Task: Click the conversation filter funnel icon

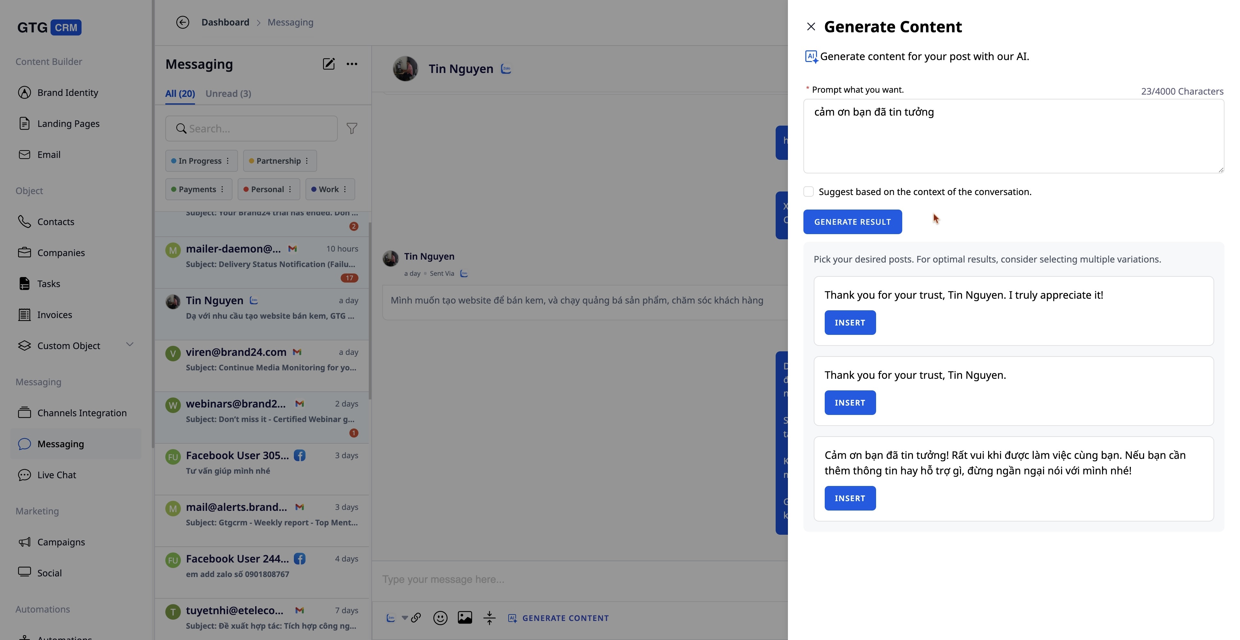Action: point(352,129)
